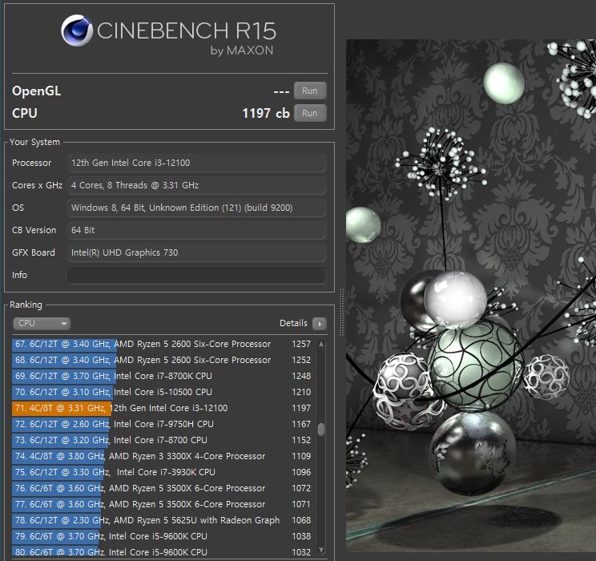The image size is (596, 561).
Task: Click the ranking list scrollbar thumb
Action: [x=321, y=430]
